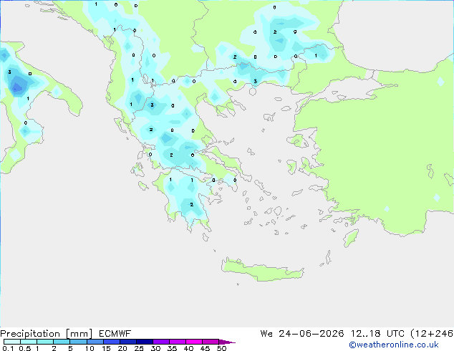Click the '25' legend scale label

tap(139, 348)
